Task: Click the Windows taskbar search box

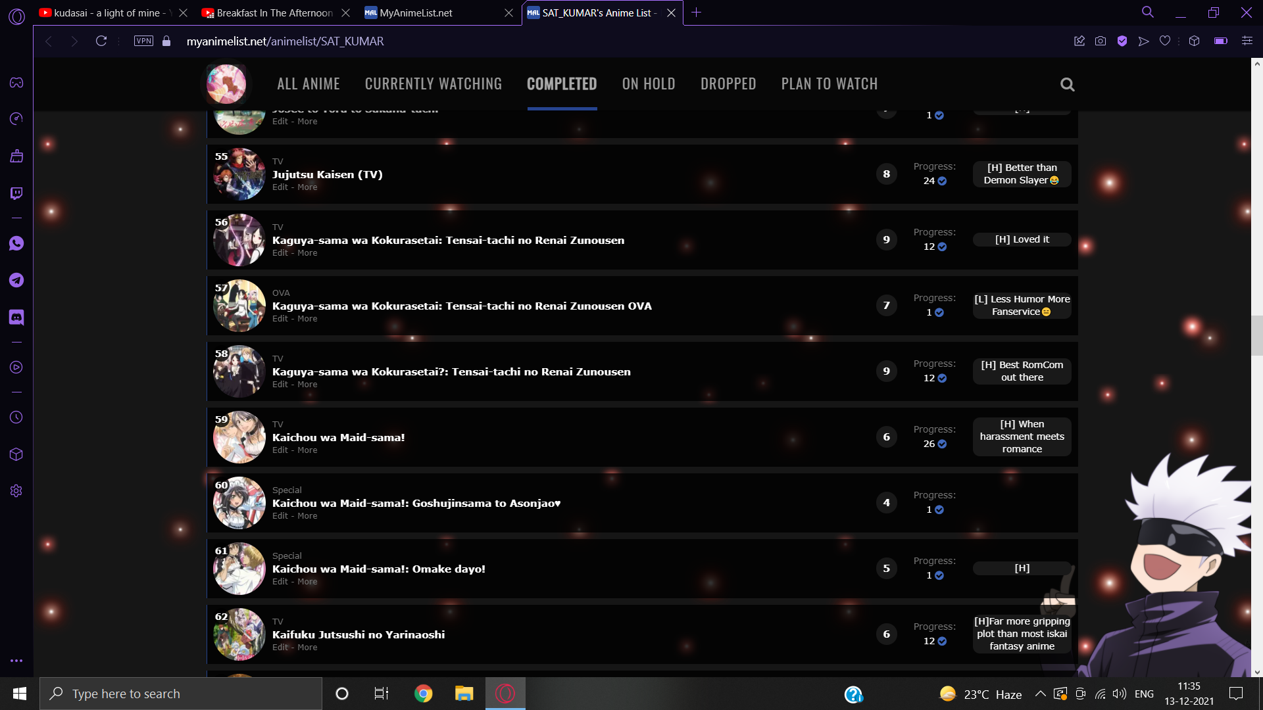Action: click(x=181, y=694)
